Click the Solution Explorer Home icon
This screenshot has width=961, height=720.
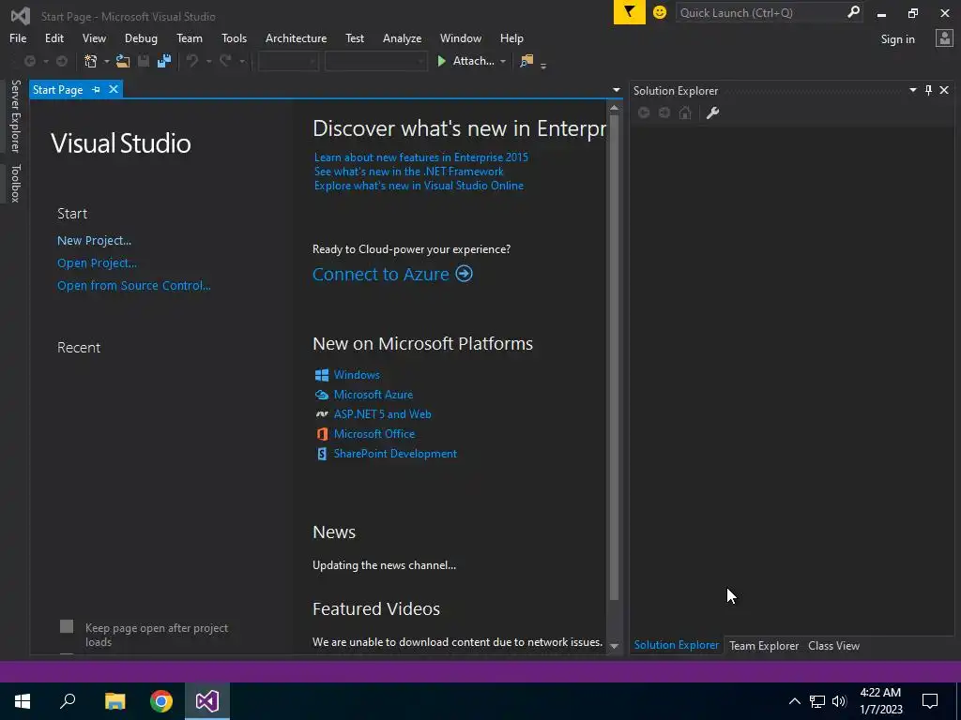point(685,112)
